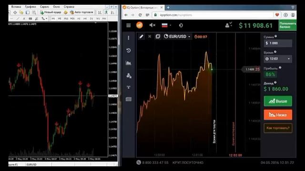Close the current EUR/USD chart tab

(x=150, y=37)
